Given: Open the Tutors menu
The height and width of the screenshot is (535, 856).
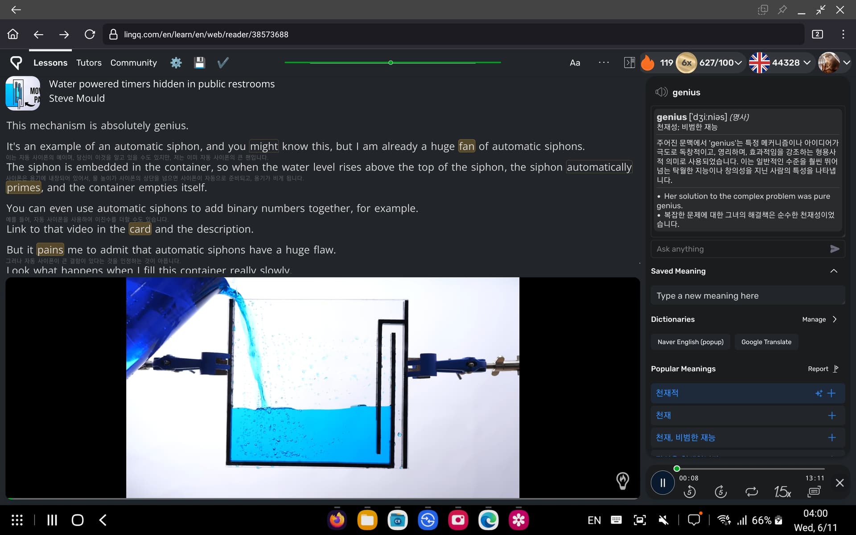Looking at the screenshot, I should 89,63.
